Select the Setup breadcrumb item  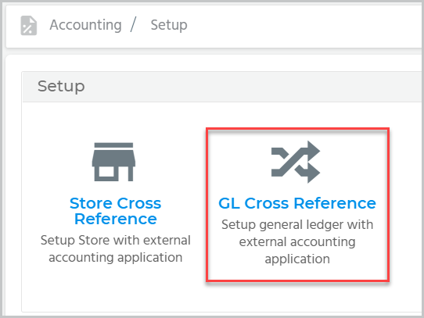point(169,25)
